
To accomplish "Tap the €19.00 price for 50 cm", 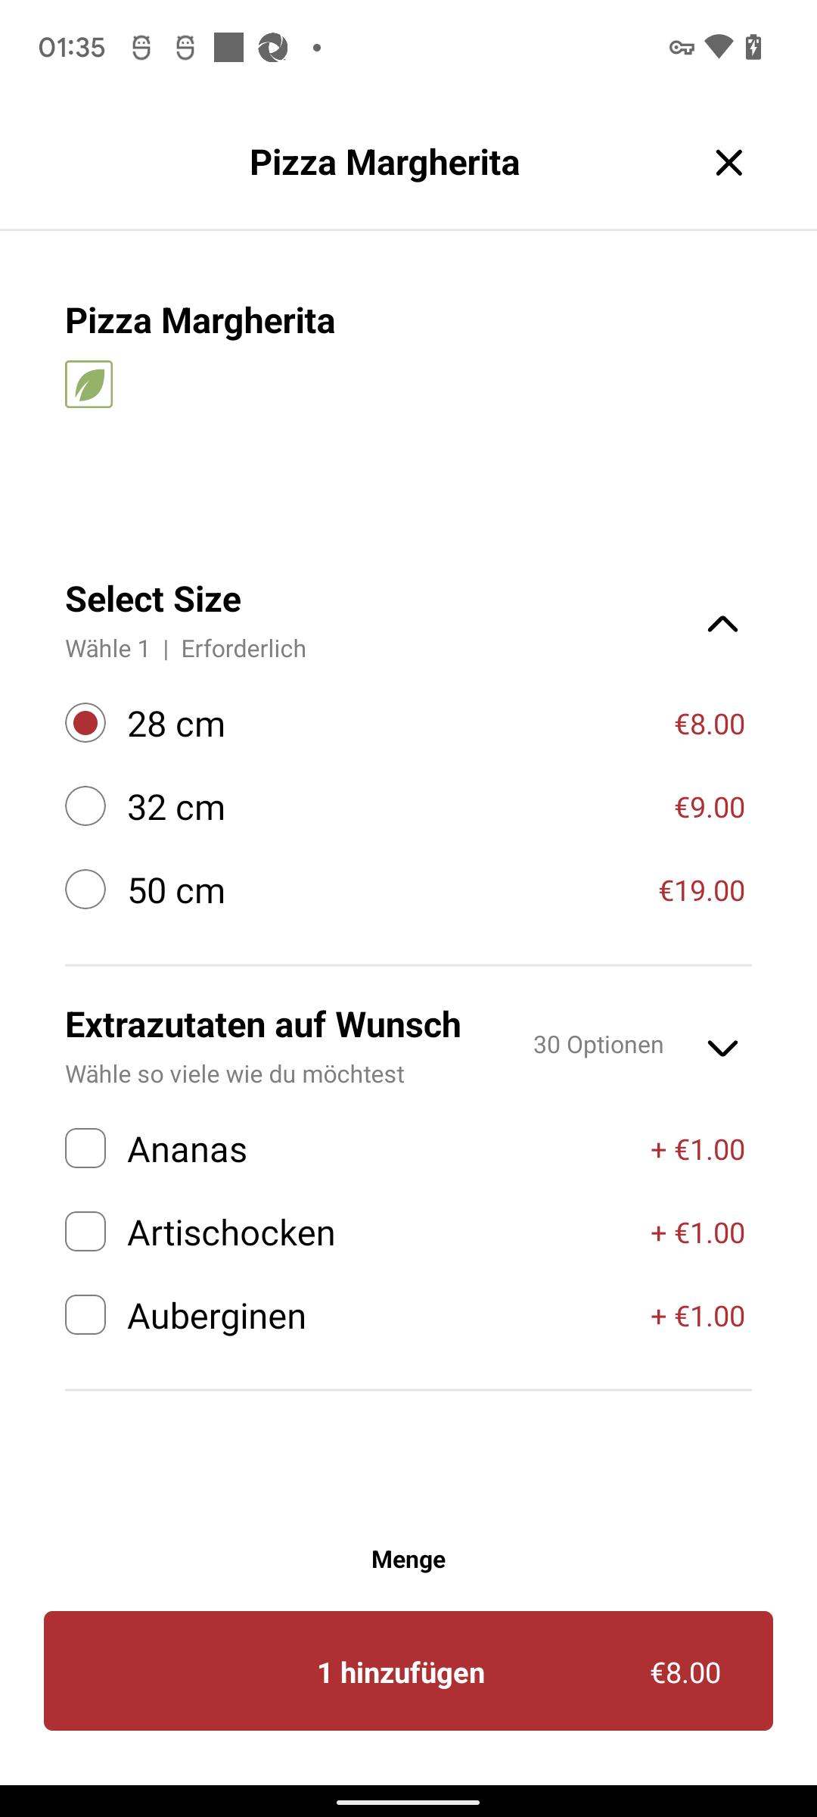I will [701, 890].
